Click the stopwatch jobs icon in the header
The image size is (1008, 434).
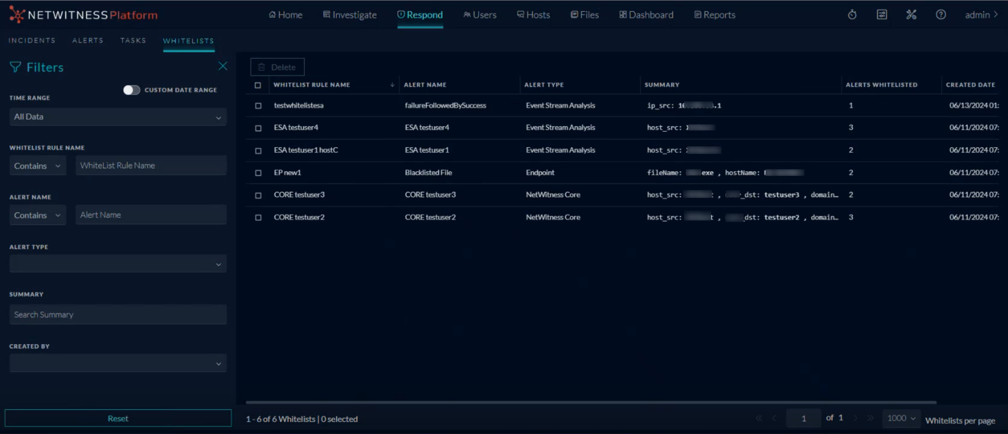coord(853,14)
